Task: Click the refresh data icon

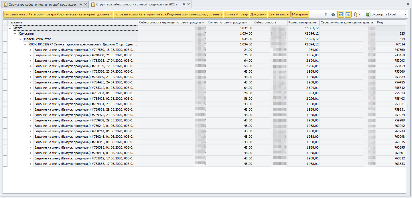Action: click(326, 14)
